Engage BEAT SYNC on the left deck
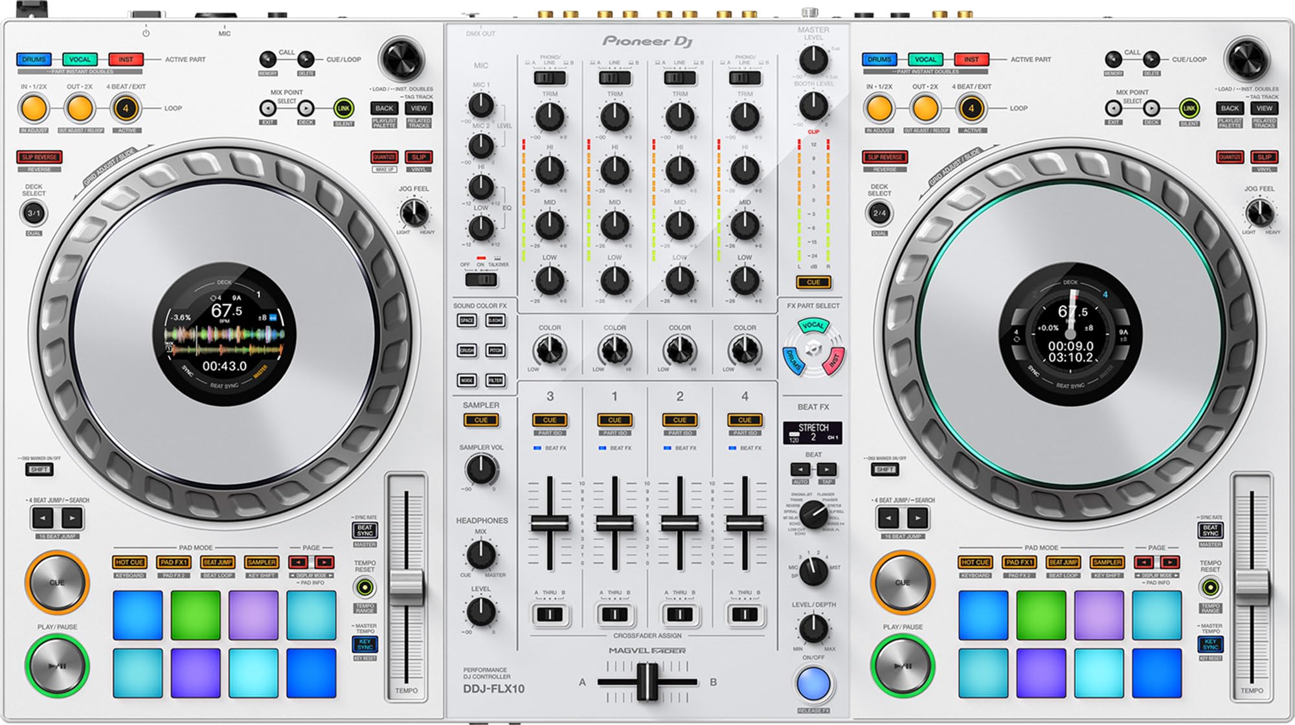 365,531
